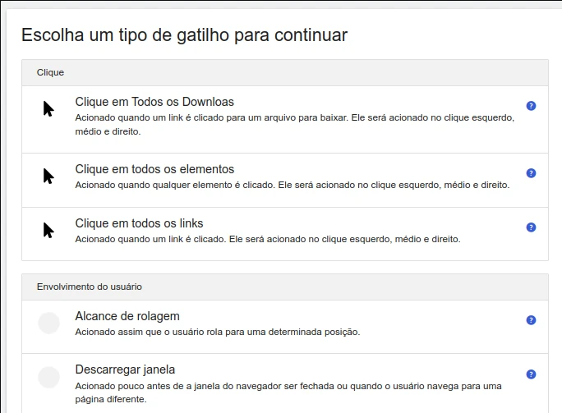Choose the "Descarregar janela" trigger type
Screen dimensions: 562x413
125,369
